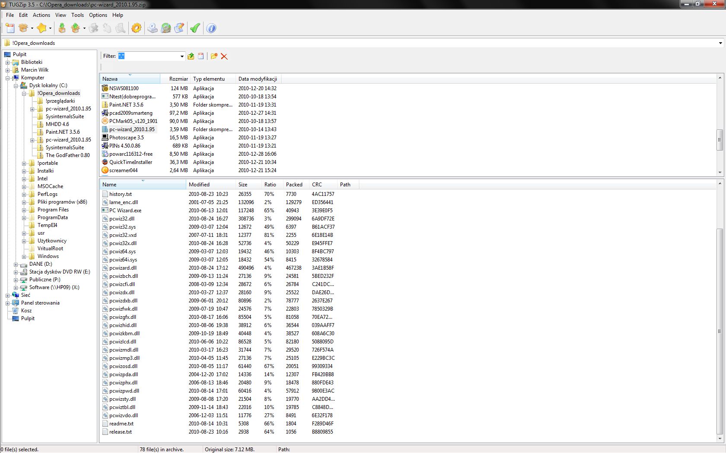Click the Open archive box icon
This screenshot has width=726, height=453.
tap(23, 28)
